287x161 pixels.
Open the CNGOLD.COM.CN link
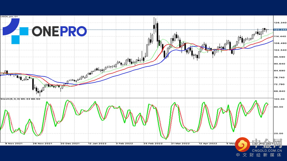tap(267, 151)
